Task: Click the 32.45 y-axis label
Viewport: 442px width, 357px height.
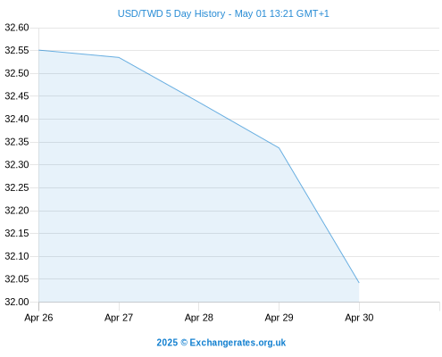Action: (x=17, y=96)
